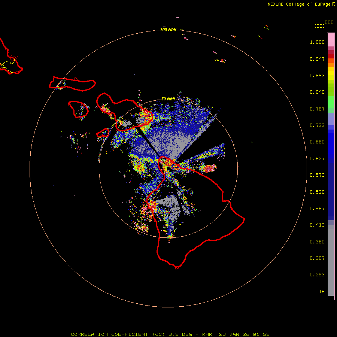Click the 0.947 color scale value
Image resolution: width=337 pixels, height=337 pixels.
[317, 59]
